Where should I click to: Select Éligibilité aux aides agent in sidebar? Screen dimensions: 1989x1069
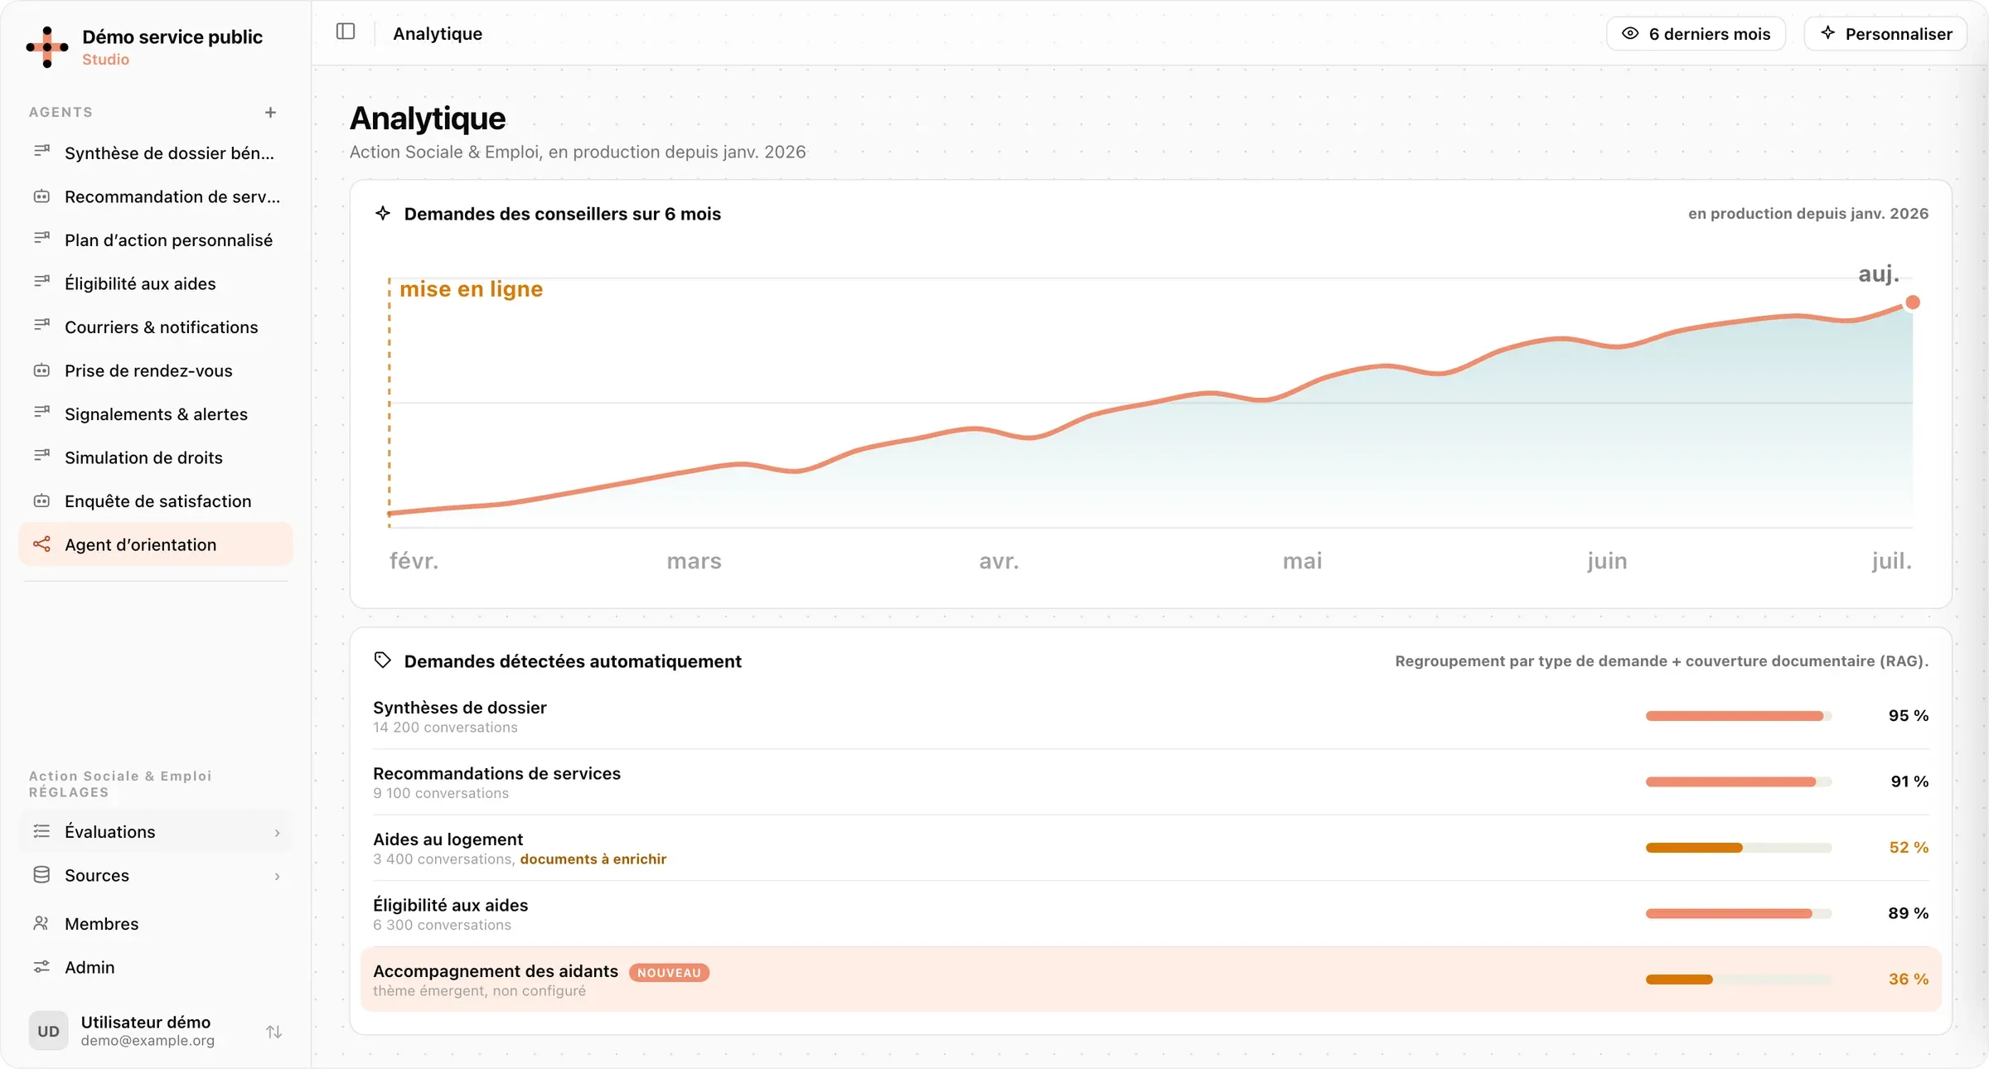tap(156, 283)
